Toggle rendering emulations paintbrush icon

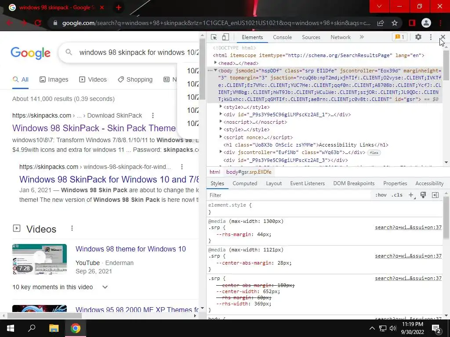click(423, 195)
